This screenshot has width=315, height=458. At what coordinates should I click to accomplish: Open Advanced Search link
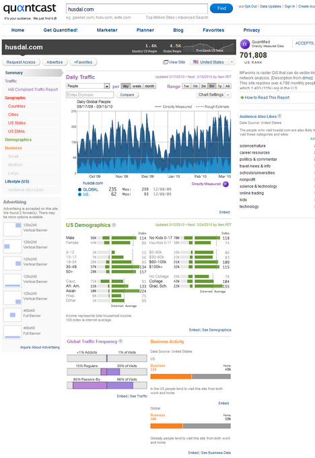pyautogui.click(x=193, y=18)
